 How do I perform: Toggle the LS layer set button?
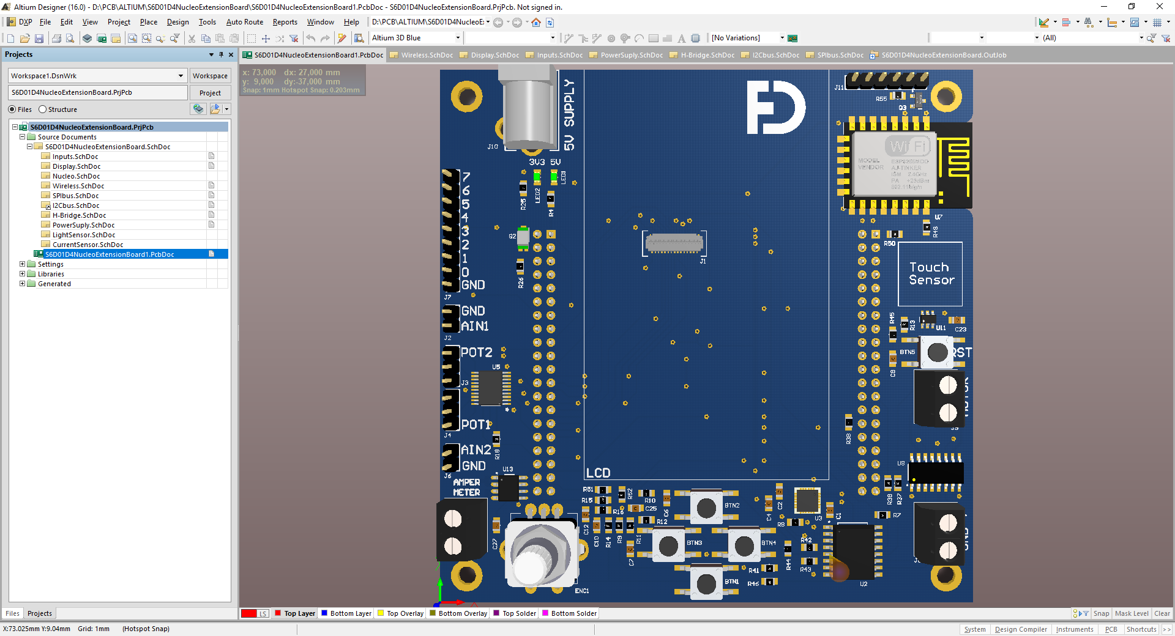click(263, 613)
